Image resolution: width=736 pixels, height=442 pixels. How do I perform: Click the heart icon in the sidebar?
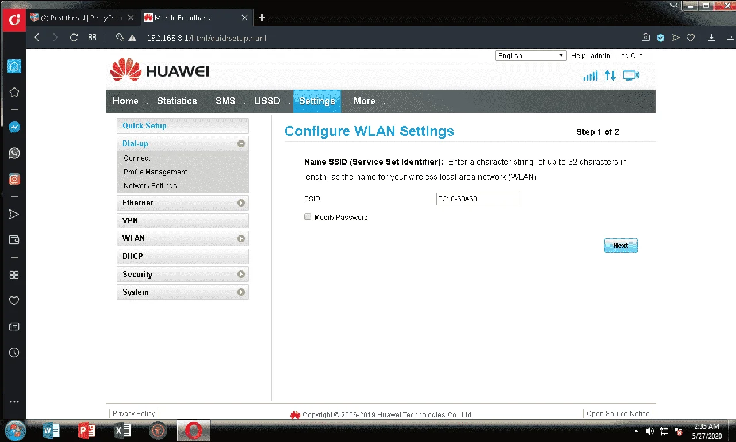coord(14,300)
